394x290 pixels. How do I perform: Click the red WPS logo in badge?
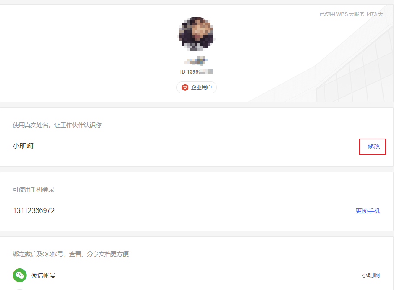(x=185, y=87)
